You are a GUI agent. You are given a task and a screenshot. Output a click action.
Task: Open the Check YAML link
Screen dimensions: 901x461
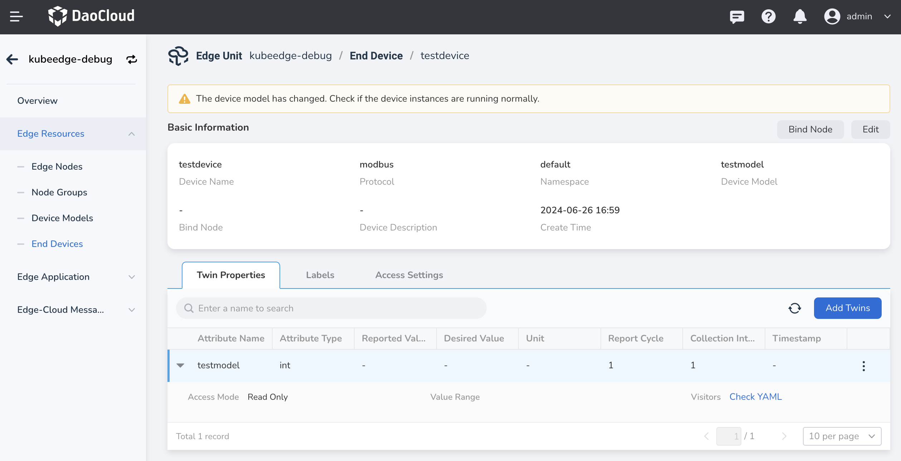click(x=755, y=397)
